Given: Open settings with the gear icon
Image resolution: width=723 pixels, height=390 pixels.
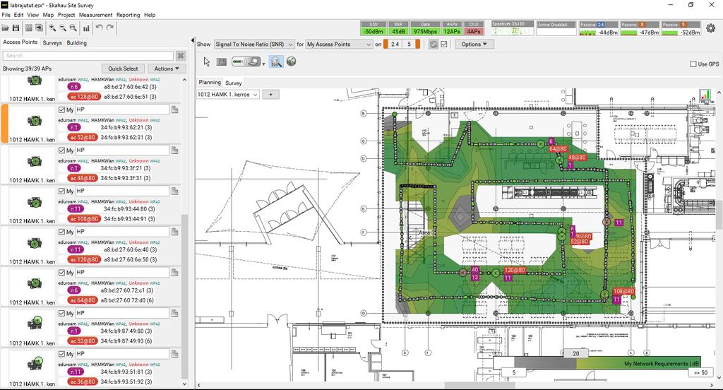Looking at the screenshot, I should point(710,28).
